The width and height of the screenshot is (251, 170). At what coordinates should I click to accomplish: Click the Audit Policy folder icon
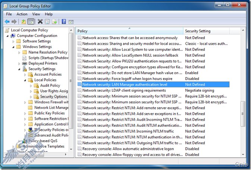(x=36, y=85)
